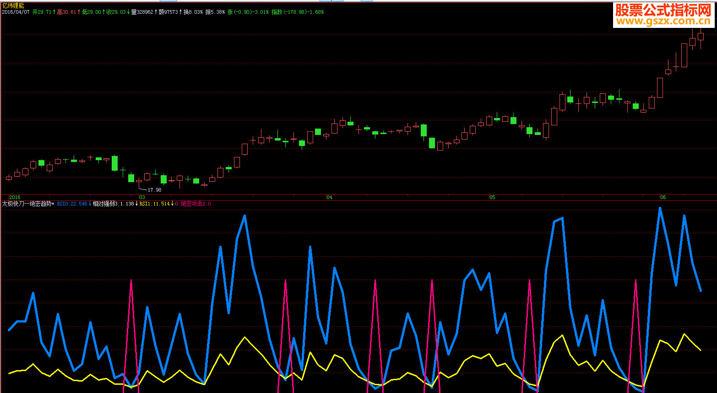
Task: Jump to the 06 month marker
Action: 663,198
